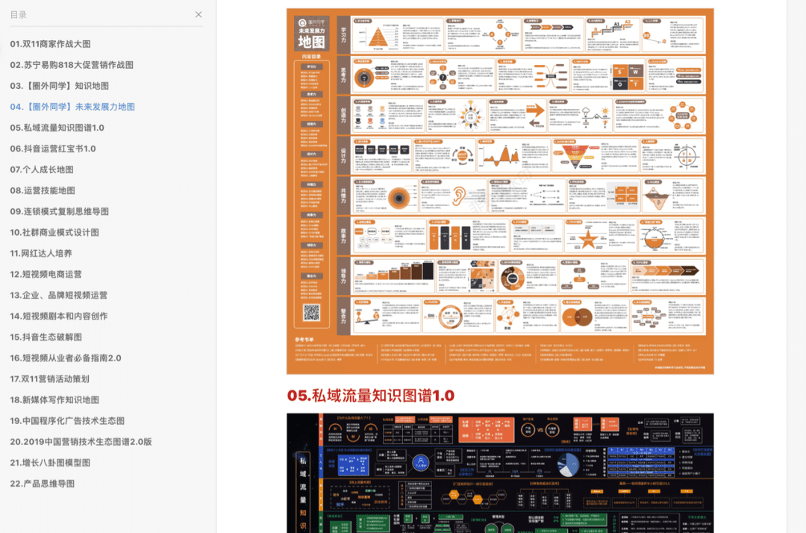The image size is (806, 533).
Task: Go to 05.私域流量知识图谱1.0 in contents
Action: pyautogui.click(x=57, y=128)
